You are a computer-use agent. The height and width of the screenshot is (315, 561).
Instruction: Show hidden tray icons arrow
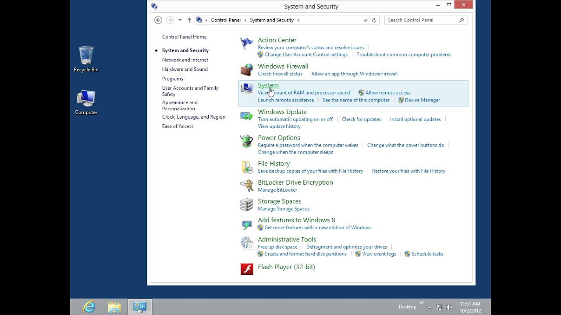pyautogui.click(x=429, y=307)
